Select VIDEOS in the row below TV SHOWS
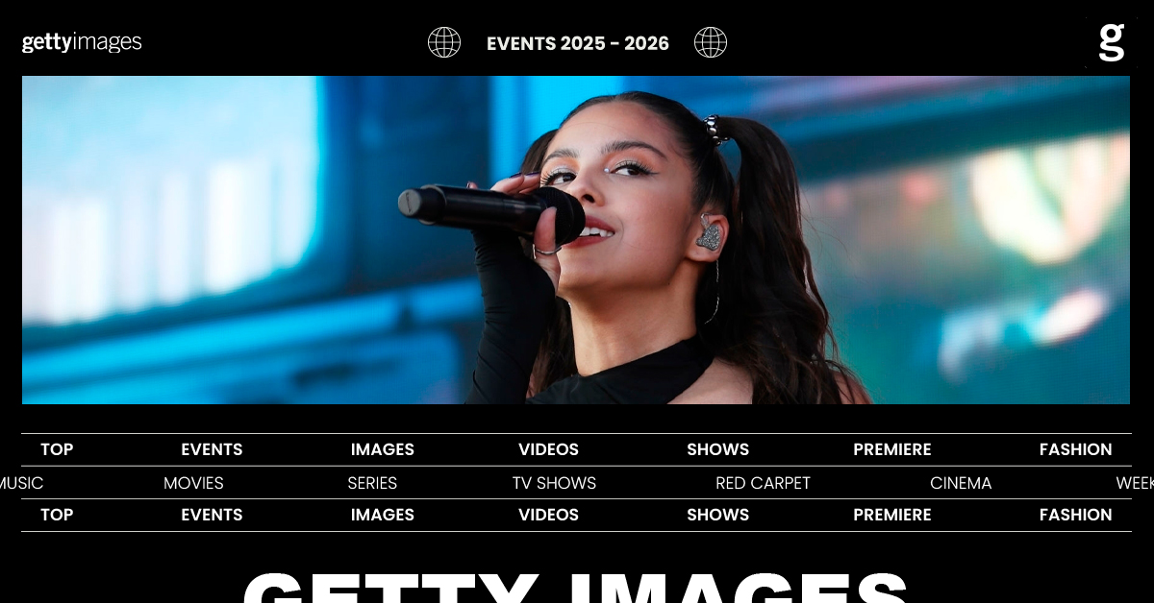The height and width of the screenshot is (603, 1154). (x=548, y=515)
